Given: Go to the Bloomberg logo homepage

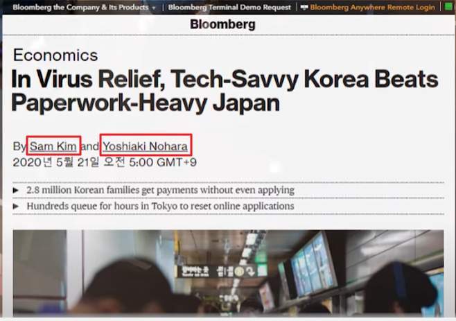Looking at the screenshot, I should pos(222,24).
